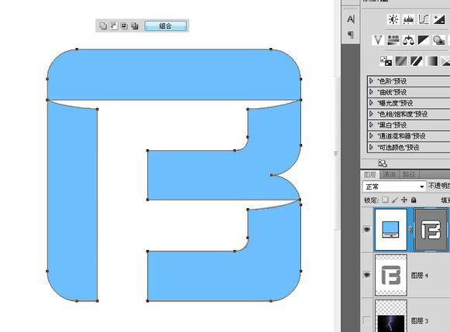This screenshot has width=450, height=332.
Task: Select the intersect shape areas icon
Action: [124, 26]
